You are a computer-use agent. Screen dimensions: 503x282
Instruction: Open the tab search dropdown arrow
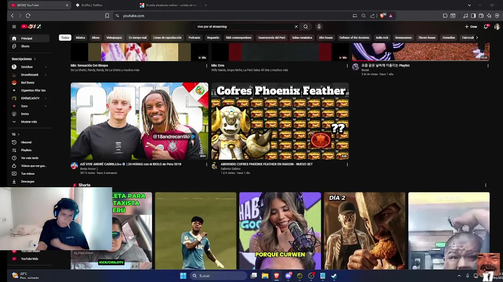469,5
